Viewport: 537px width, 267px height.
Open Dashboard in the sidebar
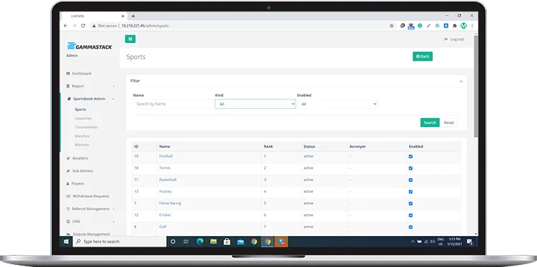click(x=81, y=73)
